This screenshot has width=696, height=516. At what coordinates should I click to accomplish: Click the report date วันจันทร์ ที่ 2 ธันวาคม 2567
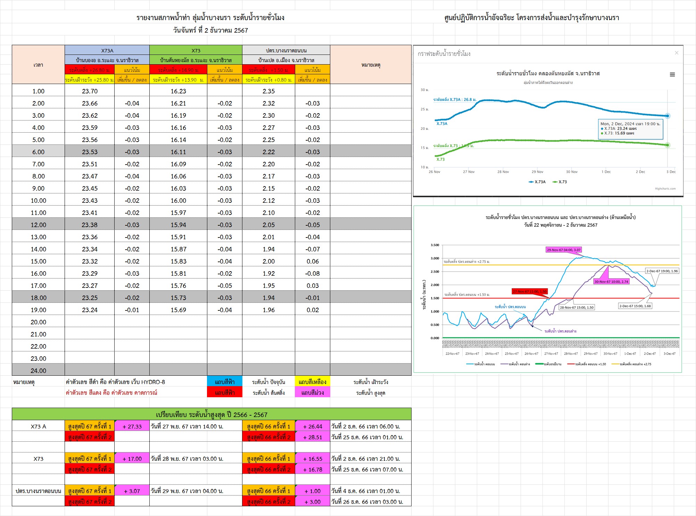pos(210,30)
